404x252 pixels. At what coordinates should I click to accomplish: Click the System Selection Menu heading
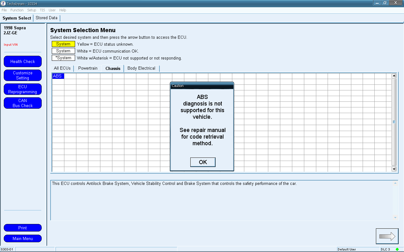click(83, 30)
